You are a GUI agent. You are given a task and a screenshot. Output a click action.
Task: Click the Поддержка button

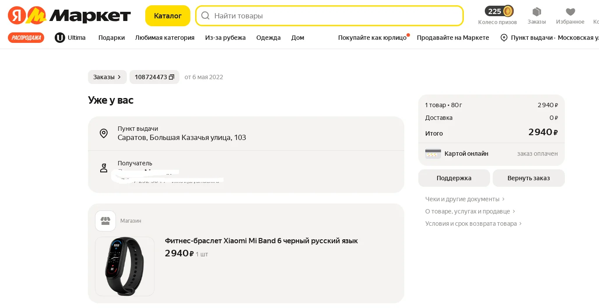[x=454, y=178]
